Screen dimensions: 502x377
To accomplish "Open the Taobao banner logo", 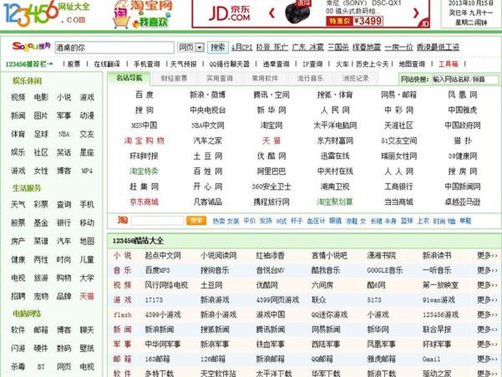I will tap(143, 13).
